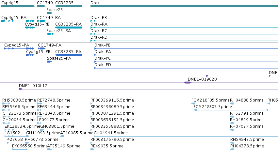This screenshot has height=151, width=278.
Task: Select EST GH11993.5prime
Action: point(43,133)
